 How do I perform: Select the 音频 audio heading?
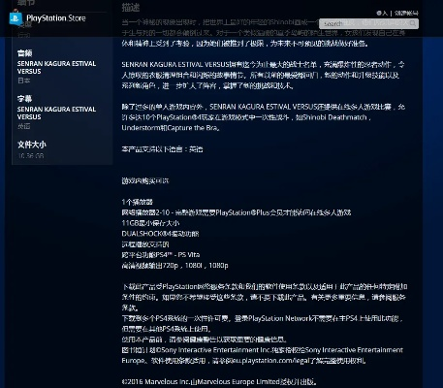pos(24,53)
